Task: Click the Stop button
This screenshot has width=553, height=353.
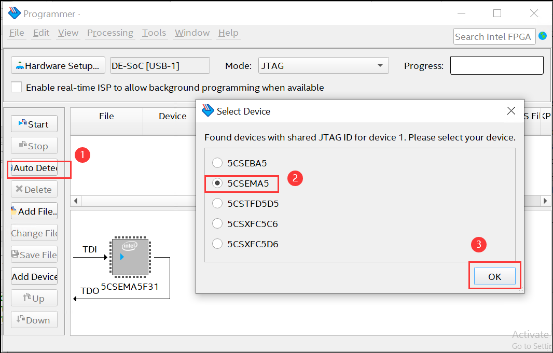Action: tap(34, 146)
